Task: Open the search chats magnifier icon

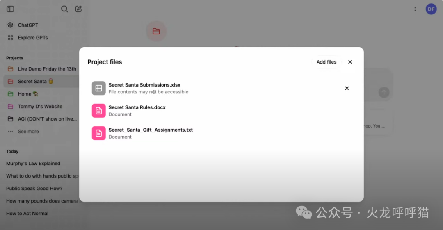Action: click(64, 9)
